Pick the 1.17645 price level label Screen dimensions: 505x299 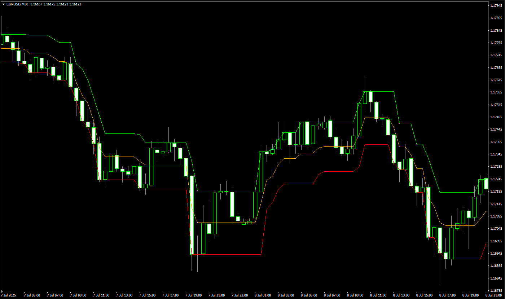coord(496,80)
